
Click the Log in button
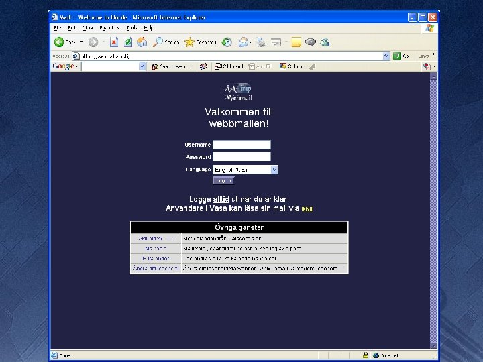click(x=223, y=181)
